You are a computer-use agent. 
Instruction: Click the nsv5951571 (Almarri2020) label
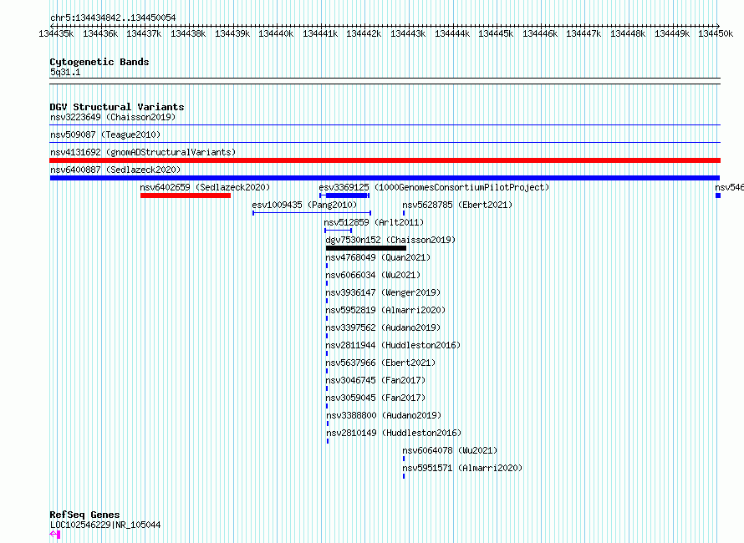pos(462,468)
